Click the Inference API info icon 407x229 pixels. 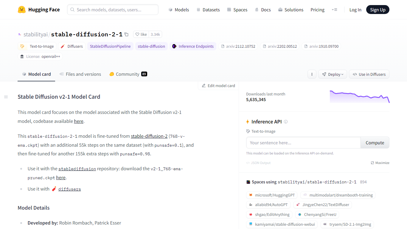286,122
